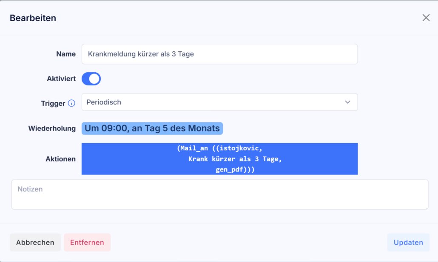The width and height of the screenshot is (438, 262).
Task: Focus the Name field with Krankmeldung text
Action: pyautogui.click(x=219, y=54)
